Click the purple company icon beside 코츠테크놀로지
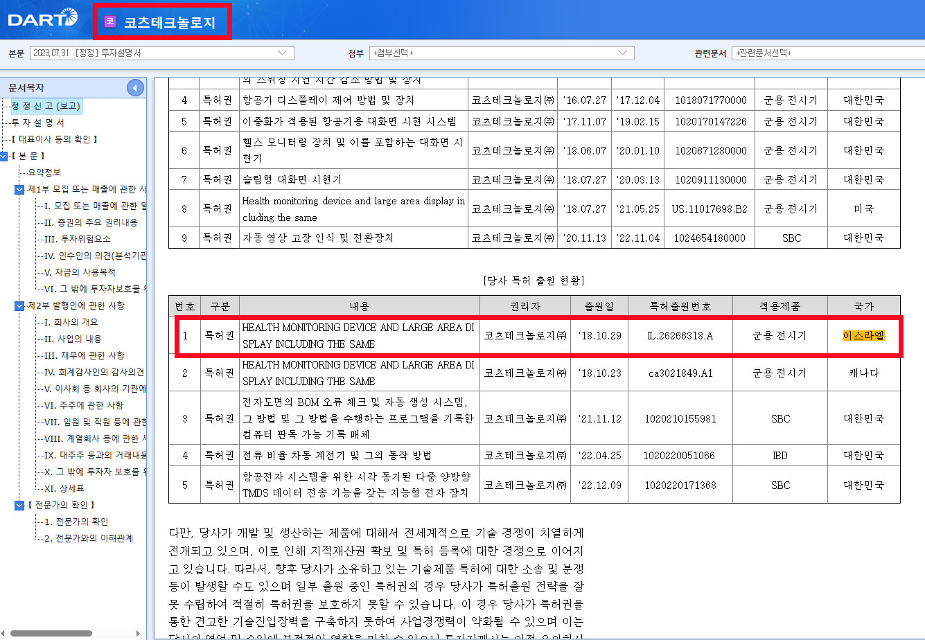Image resolution: width=925 pixels, height=640 pixels. coord(109,21)
